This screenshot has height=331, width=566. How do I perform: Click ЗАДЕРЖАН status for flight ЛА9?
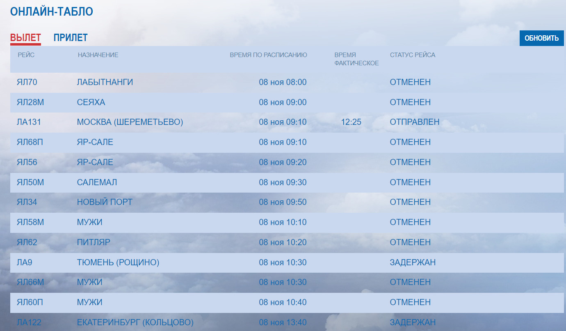tap(413, 262)
